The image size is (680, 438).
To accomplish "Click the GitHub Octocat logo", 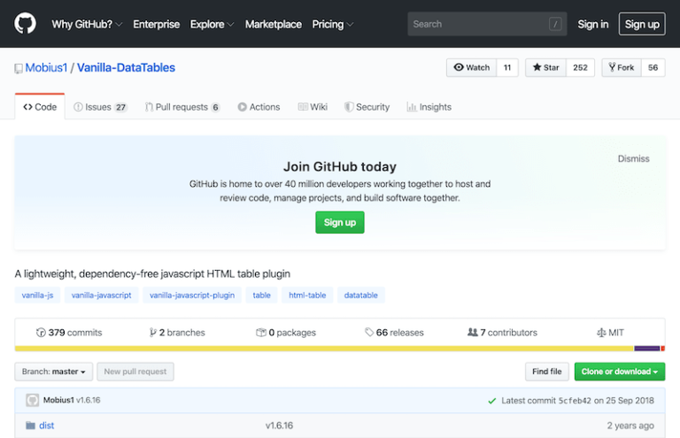I will tap(25, 24).
